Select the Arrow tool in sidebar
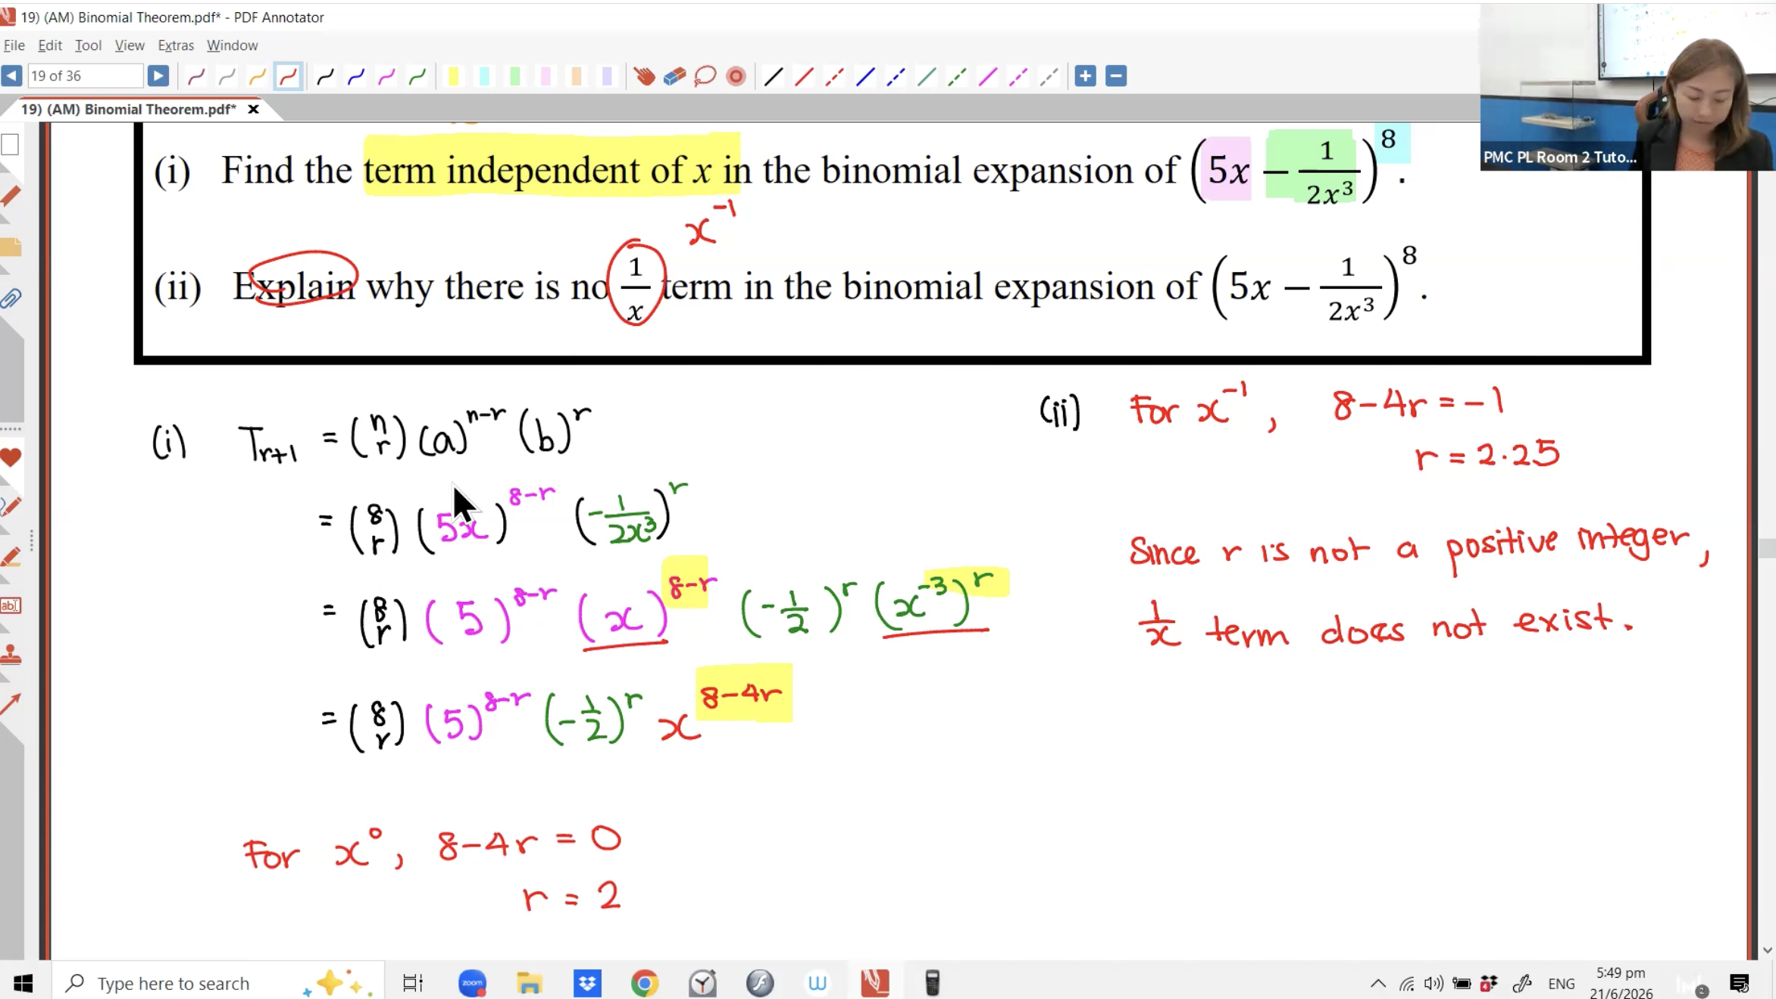Screen dimensions: 1776x999 click(11, 705)
